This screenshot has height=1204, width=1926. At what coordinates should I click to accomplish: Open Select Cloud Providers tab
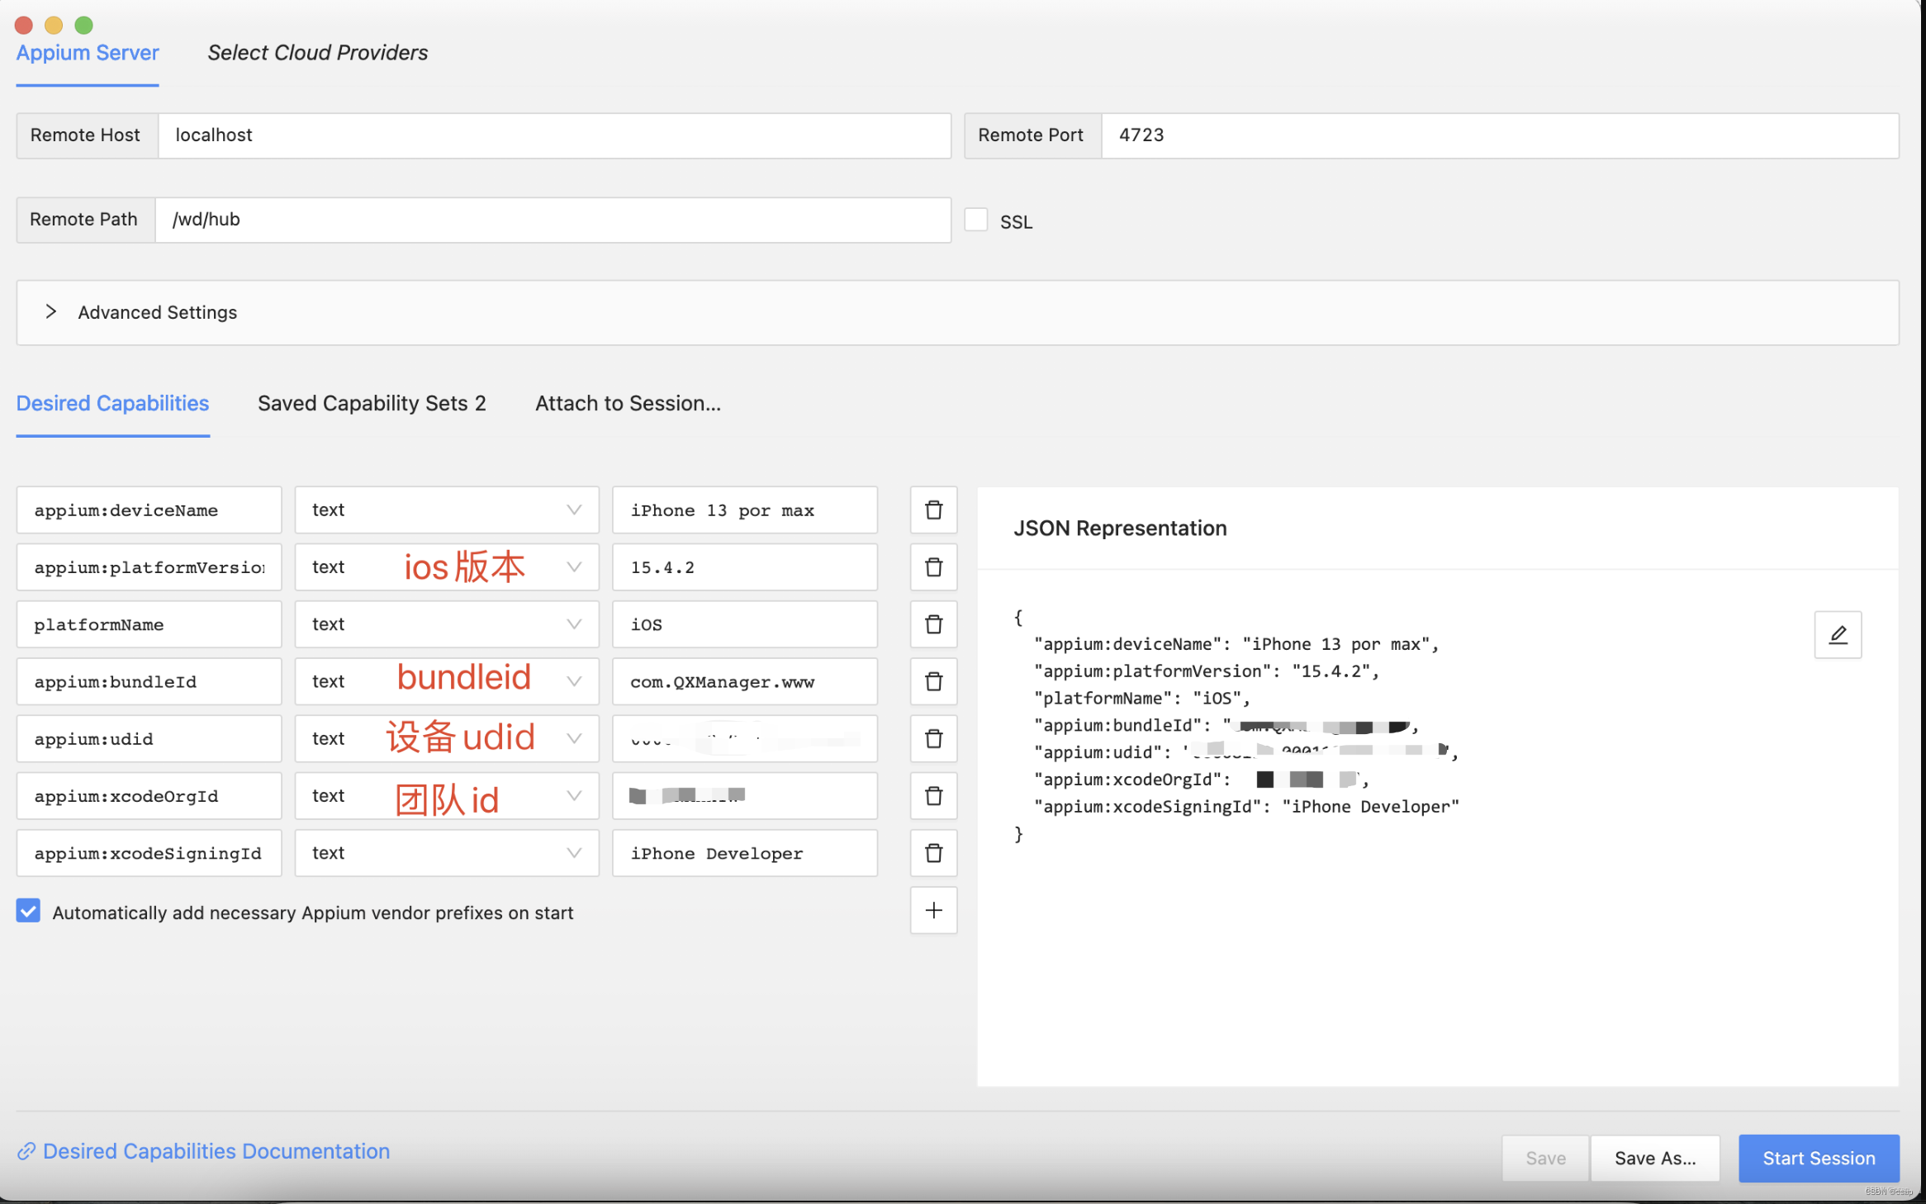tap(317, 53)
